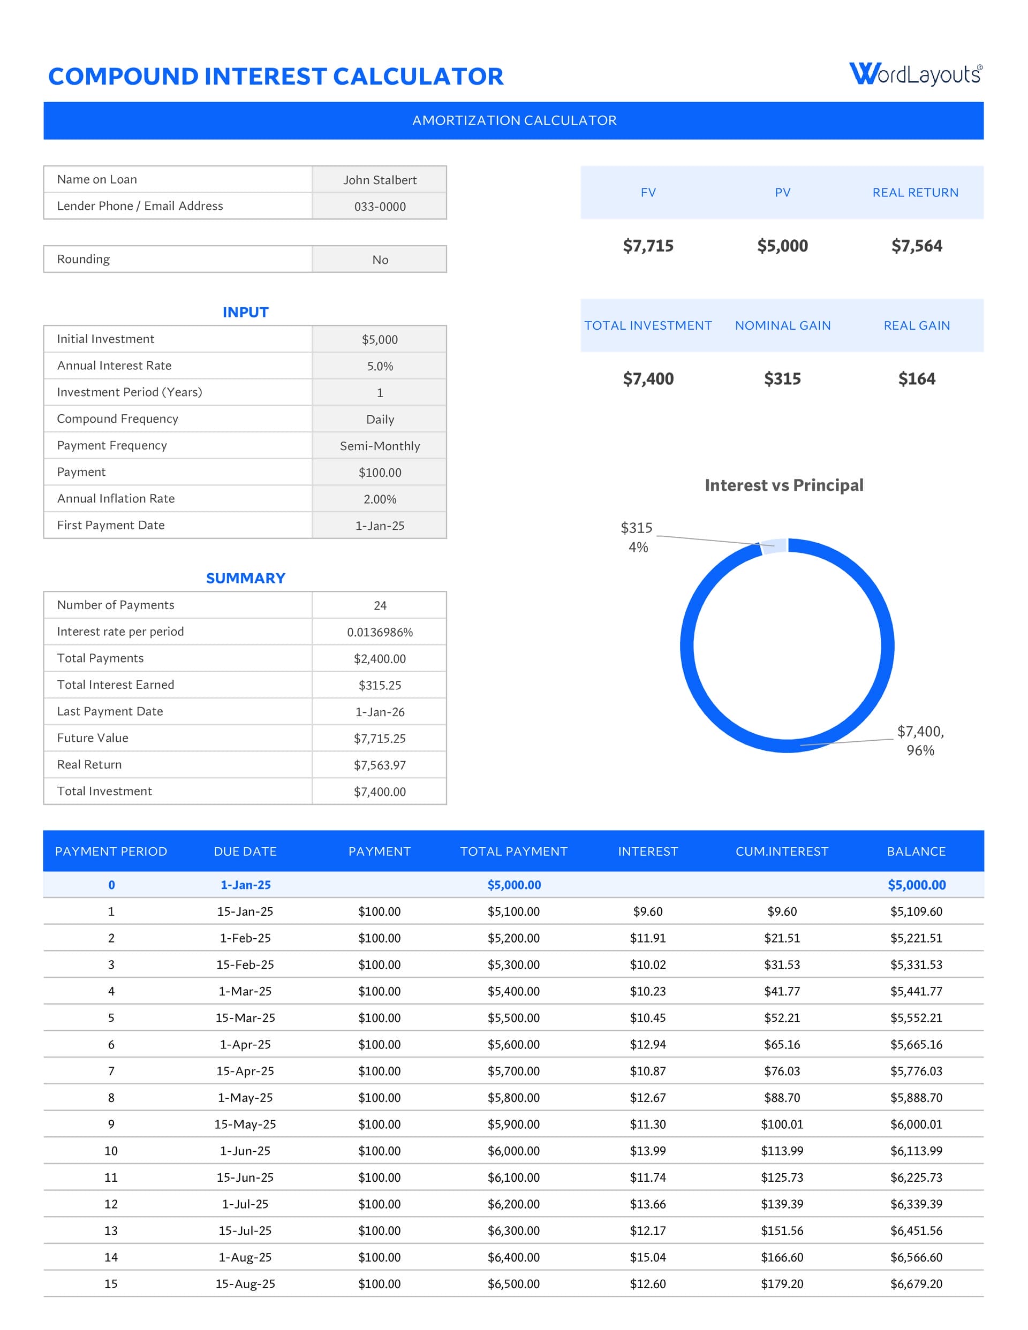Open the Payment Frequency cell showing Semi-Monthly
The width and height of the screenshot is (1028, 1330).
pos(379,446)
